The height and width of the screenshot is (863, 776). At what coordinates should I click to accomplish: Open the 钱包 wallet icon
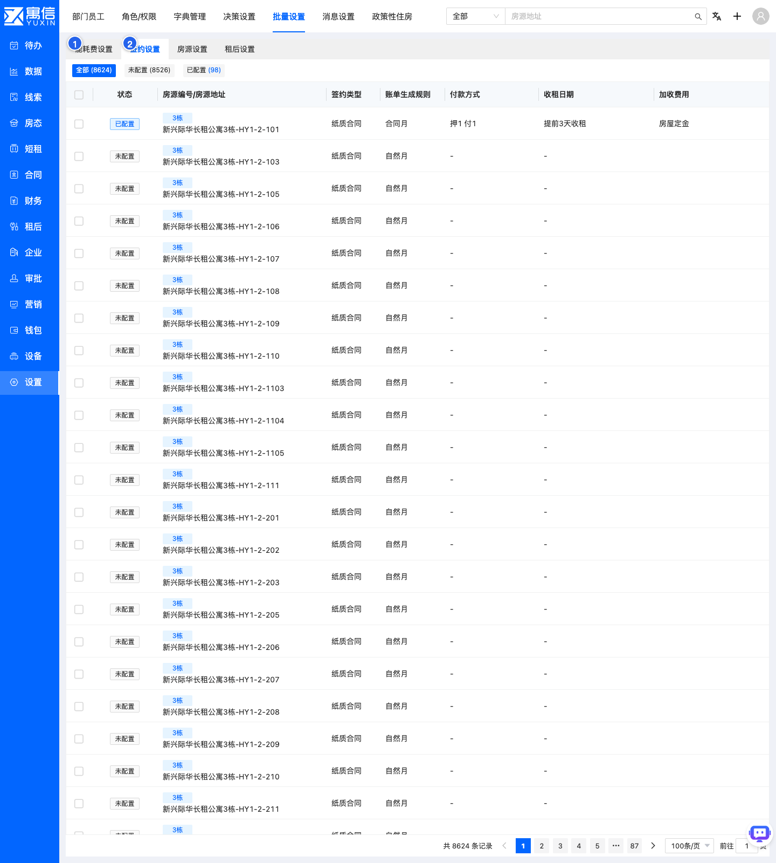(14, 330)
